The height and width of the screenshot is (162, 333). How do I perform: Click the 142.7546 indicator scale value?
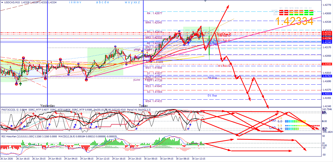(x=327, y=109)
